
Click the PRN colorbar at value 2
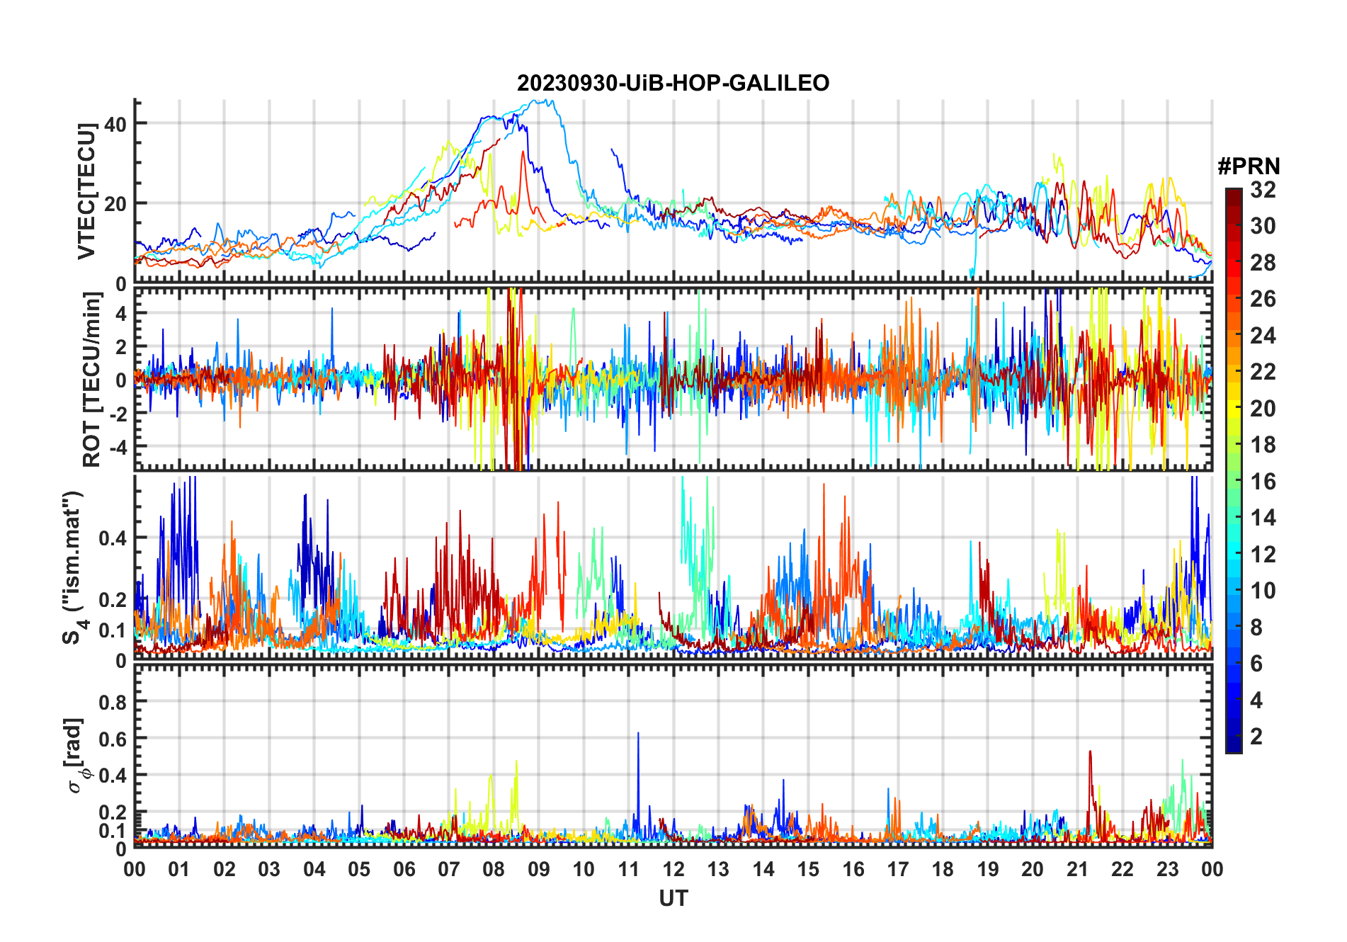coord(1234,737)
